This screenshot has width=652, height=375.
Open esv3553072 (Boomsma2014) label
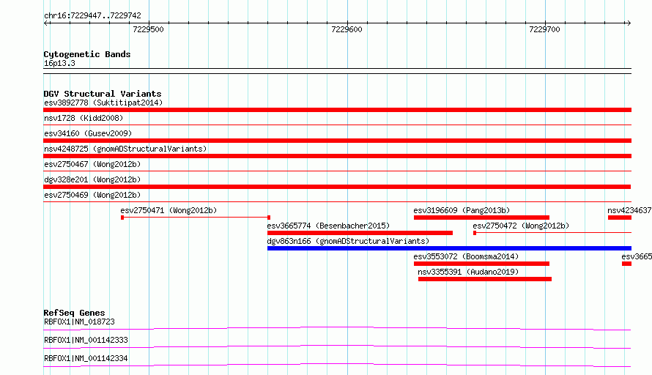click(x=466, y=256)
